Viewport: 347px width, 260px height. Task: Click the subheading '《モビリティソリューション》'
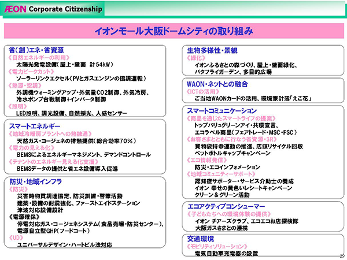coord(217,246)
